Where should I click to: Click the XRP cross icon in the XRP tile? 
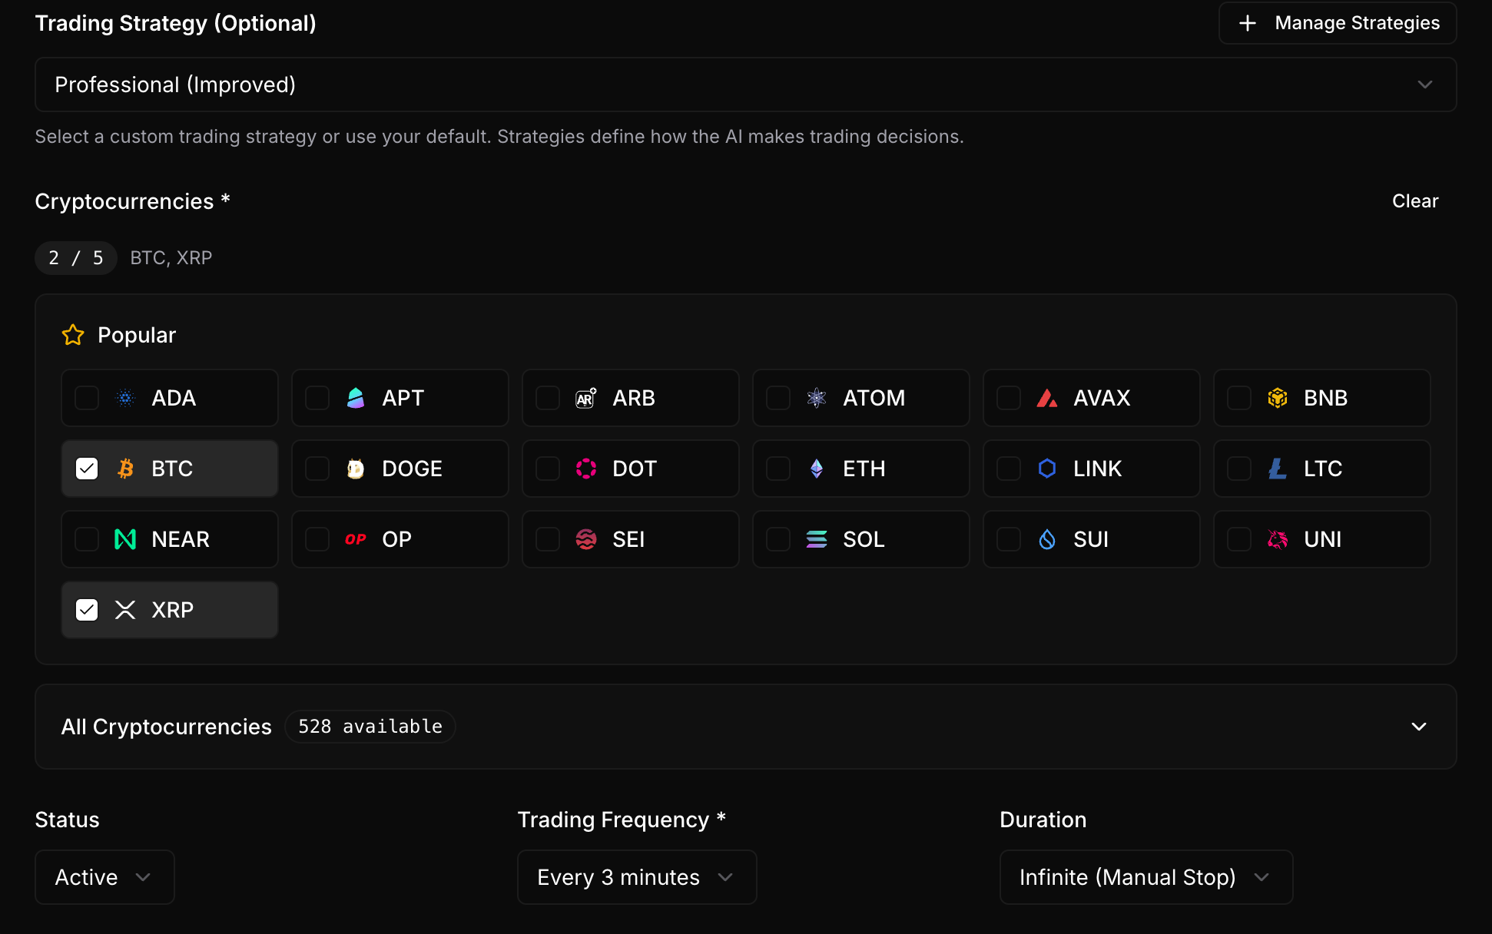[124, 609]
